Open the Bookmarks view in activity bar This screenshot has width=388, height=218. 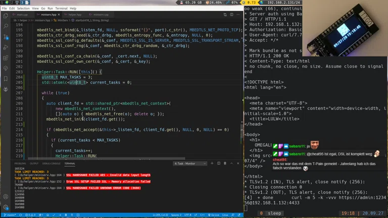pos(6,79)
